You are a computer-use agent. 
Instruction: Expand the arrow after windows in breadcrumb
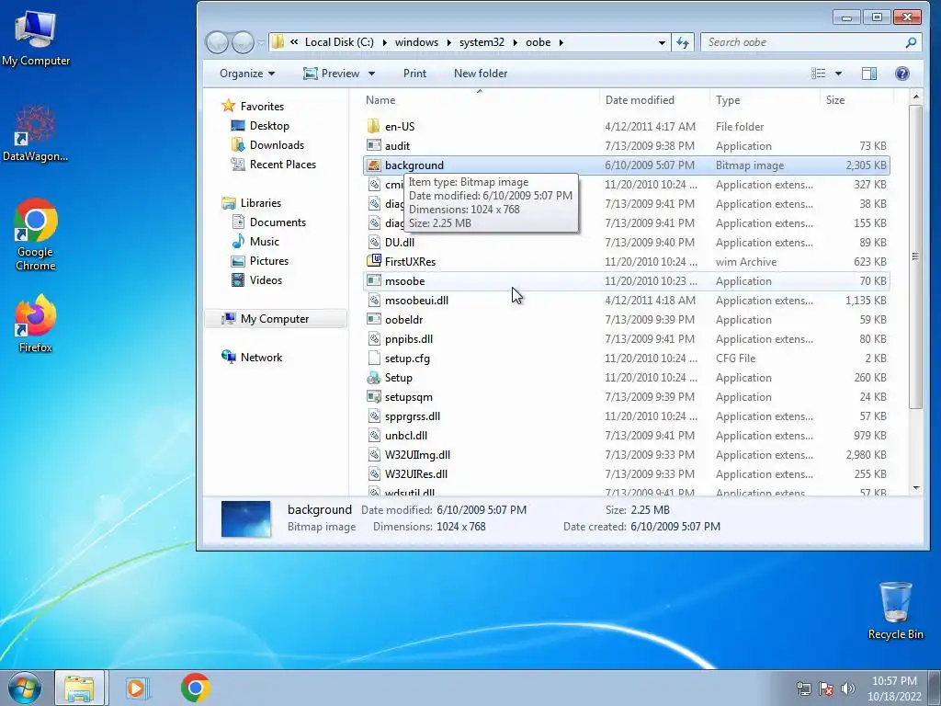click(449, 42)
